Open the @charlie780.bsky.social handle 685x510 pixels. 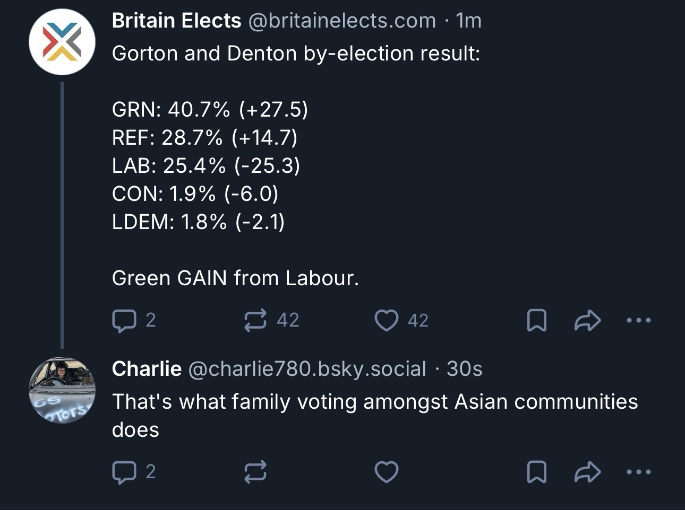[x=307, y=368]
